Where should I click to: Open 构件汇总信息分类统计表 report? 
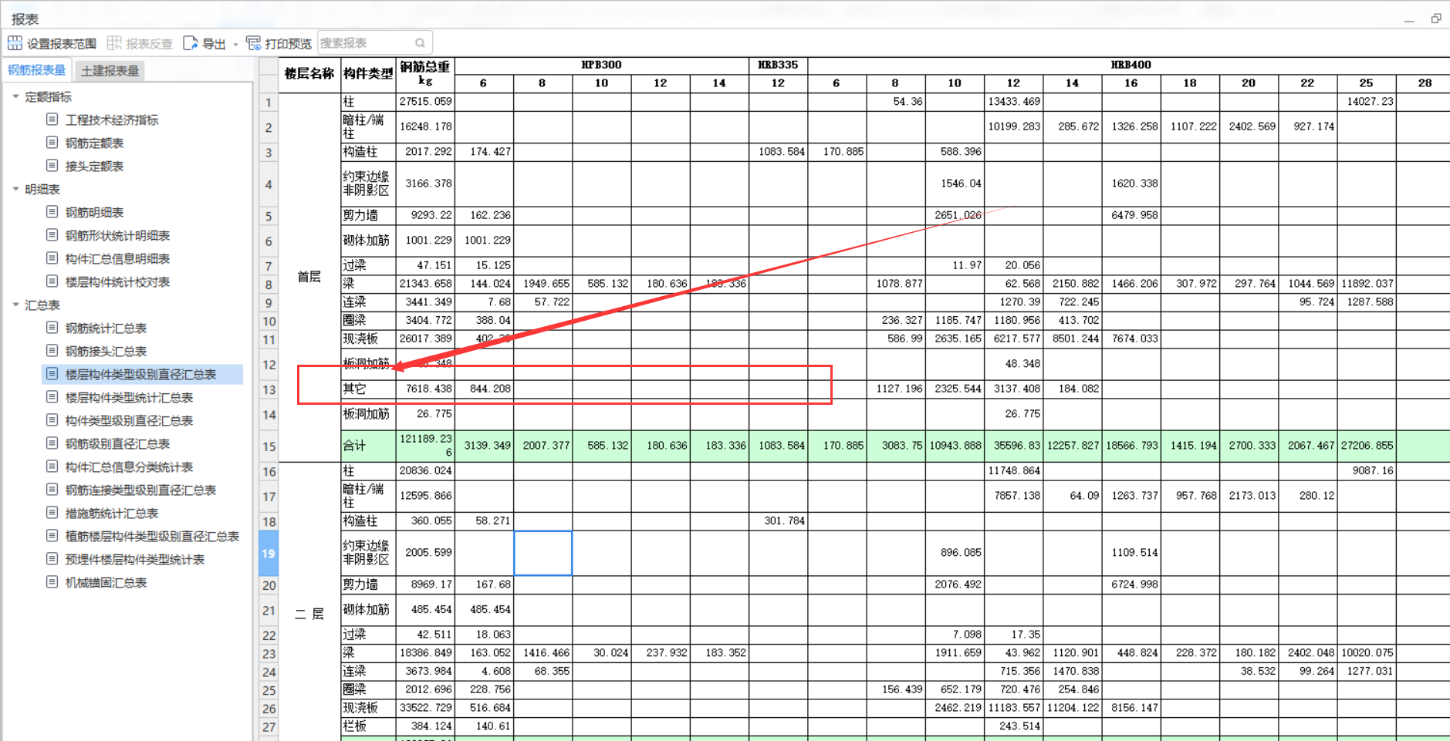pos(129,467)
